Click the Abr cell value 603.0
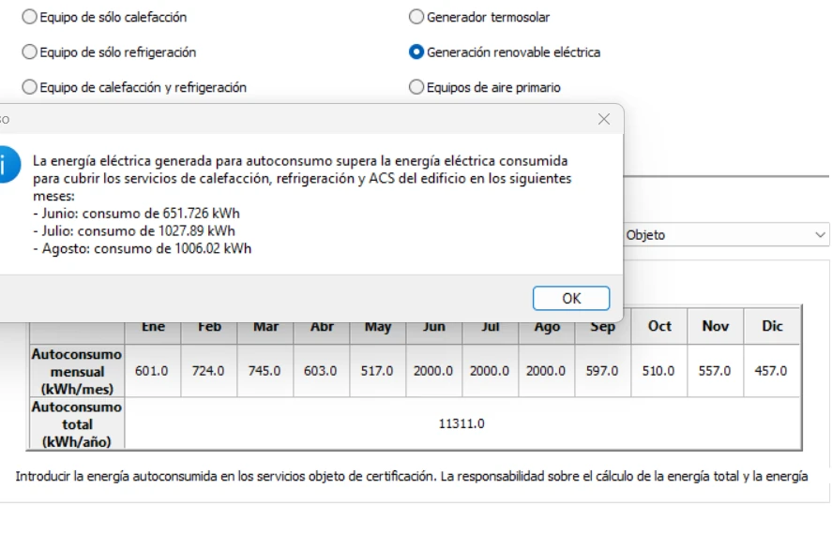The image size is (832, 548). click(321, 371)
